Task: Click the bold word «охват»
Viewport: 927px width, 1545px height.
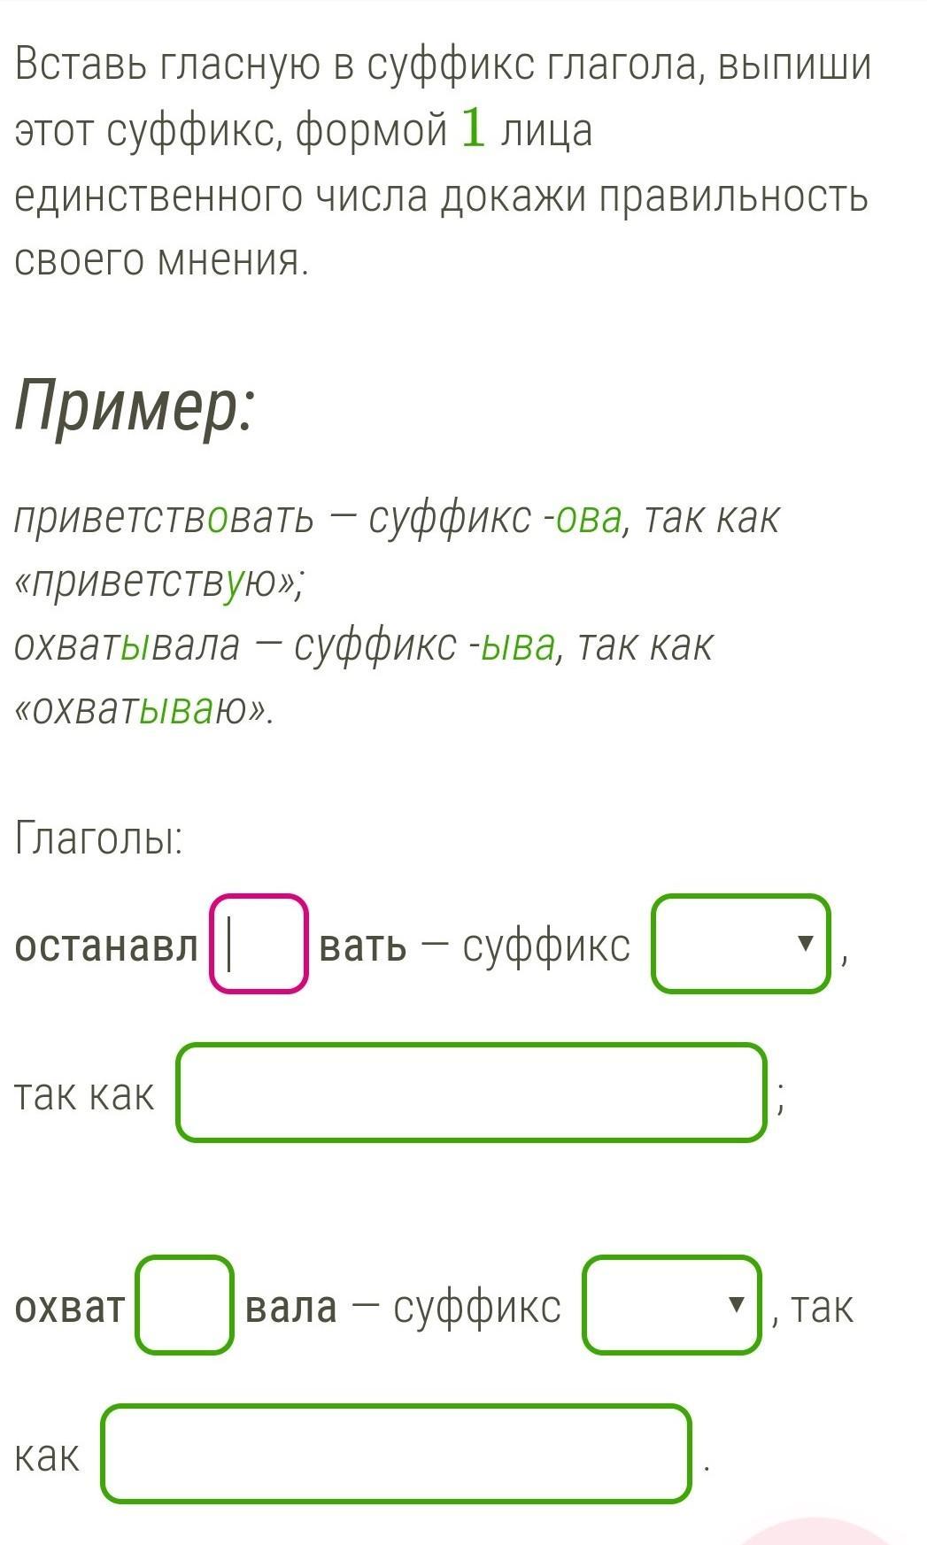Action: [x=70, y=1307]
